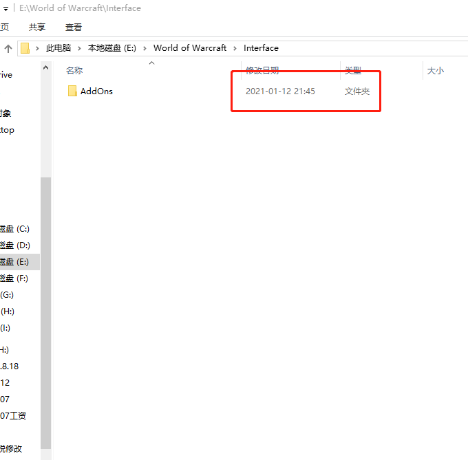The height and width of the screenshot is (460, 468).
Task: Expand the chevron before 此电脑
Action: pyautogui.click(x=37, y=48)
